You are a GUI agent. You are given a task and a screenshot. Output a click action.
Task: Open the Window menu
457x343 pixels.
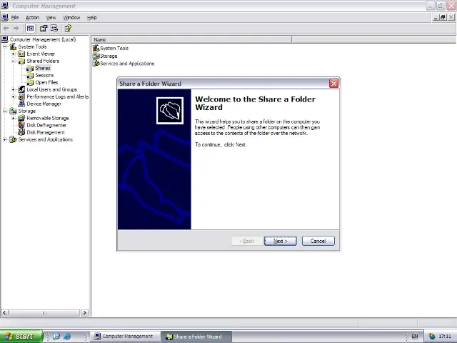[71, 17]
